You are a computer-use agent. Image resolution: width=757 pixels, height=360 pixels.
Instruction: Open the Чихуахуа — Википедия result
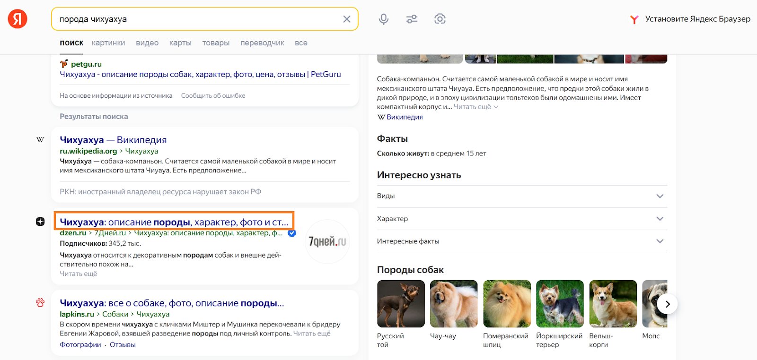coord(113,140)
